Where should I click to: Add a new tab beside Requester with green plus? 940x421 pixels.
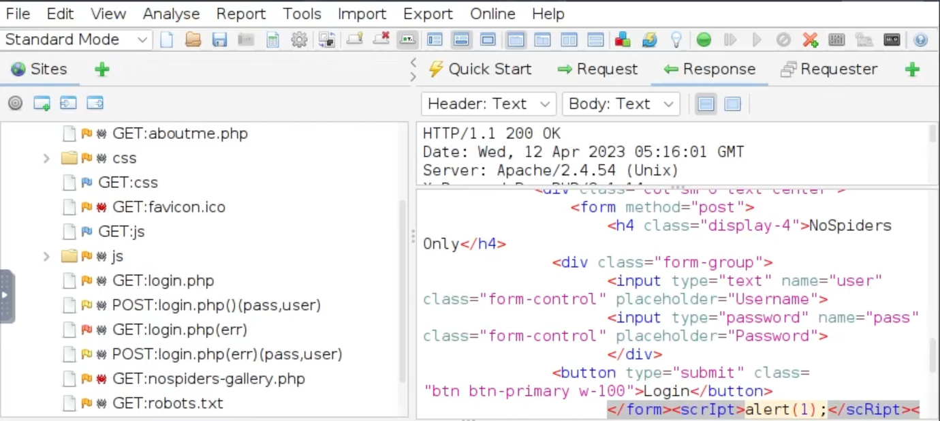(912, 69)
